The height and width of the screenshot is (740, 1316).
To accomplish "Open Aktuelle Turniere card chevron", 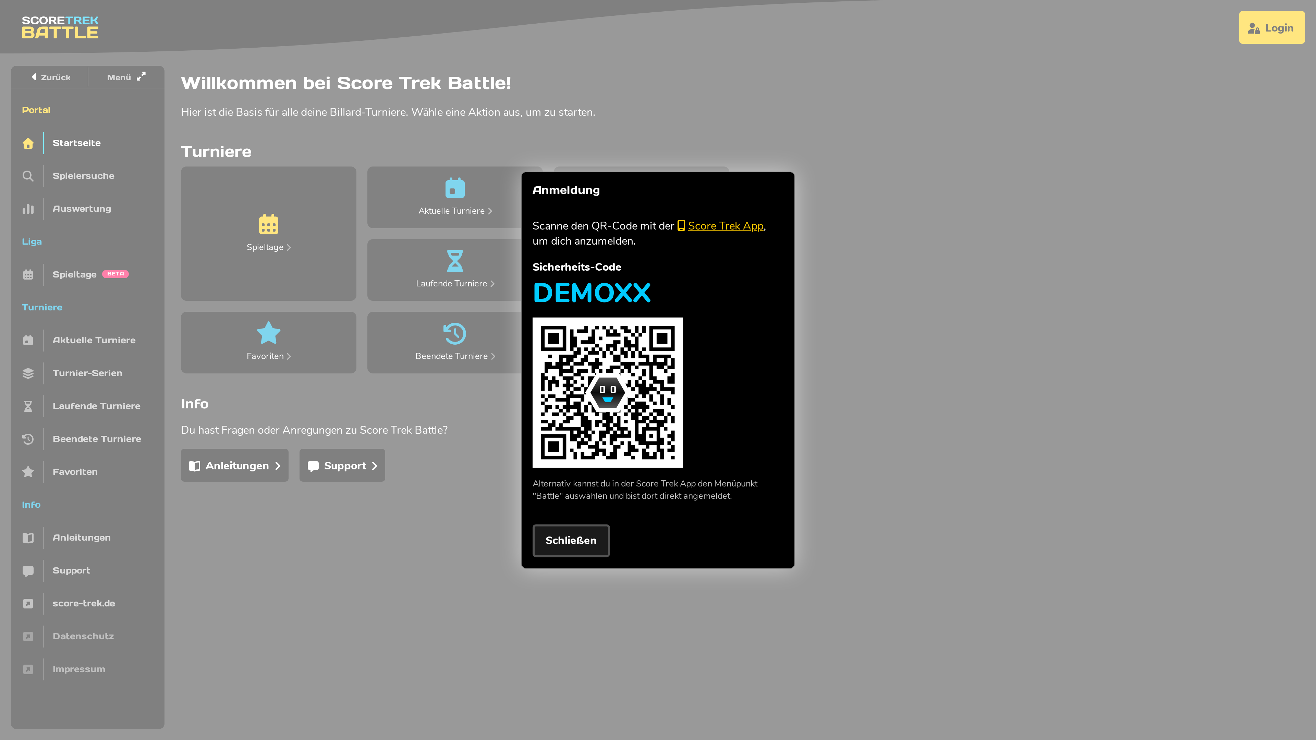I will 490,211.
